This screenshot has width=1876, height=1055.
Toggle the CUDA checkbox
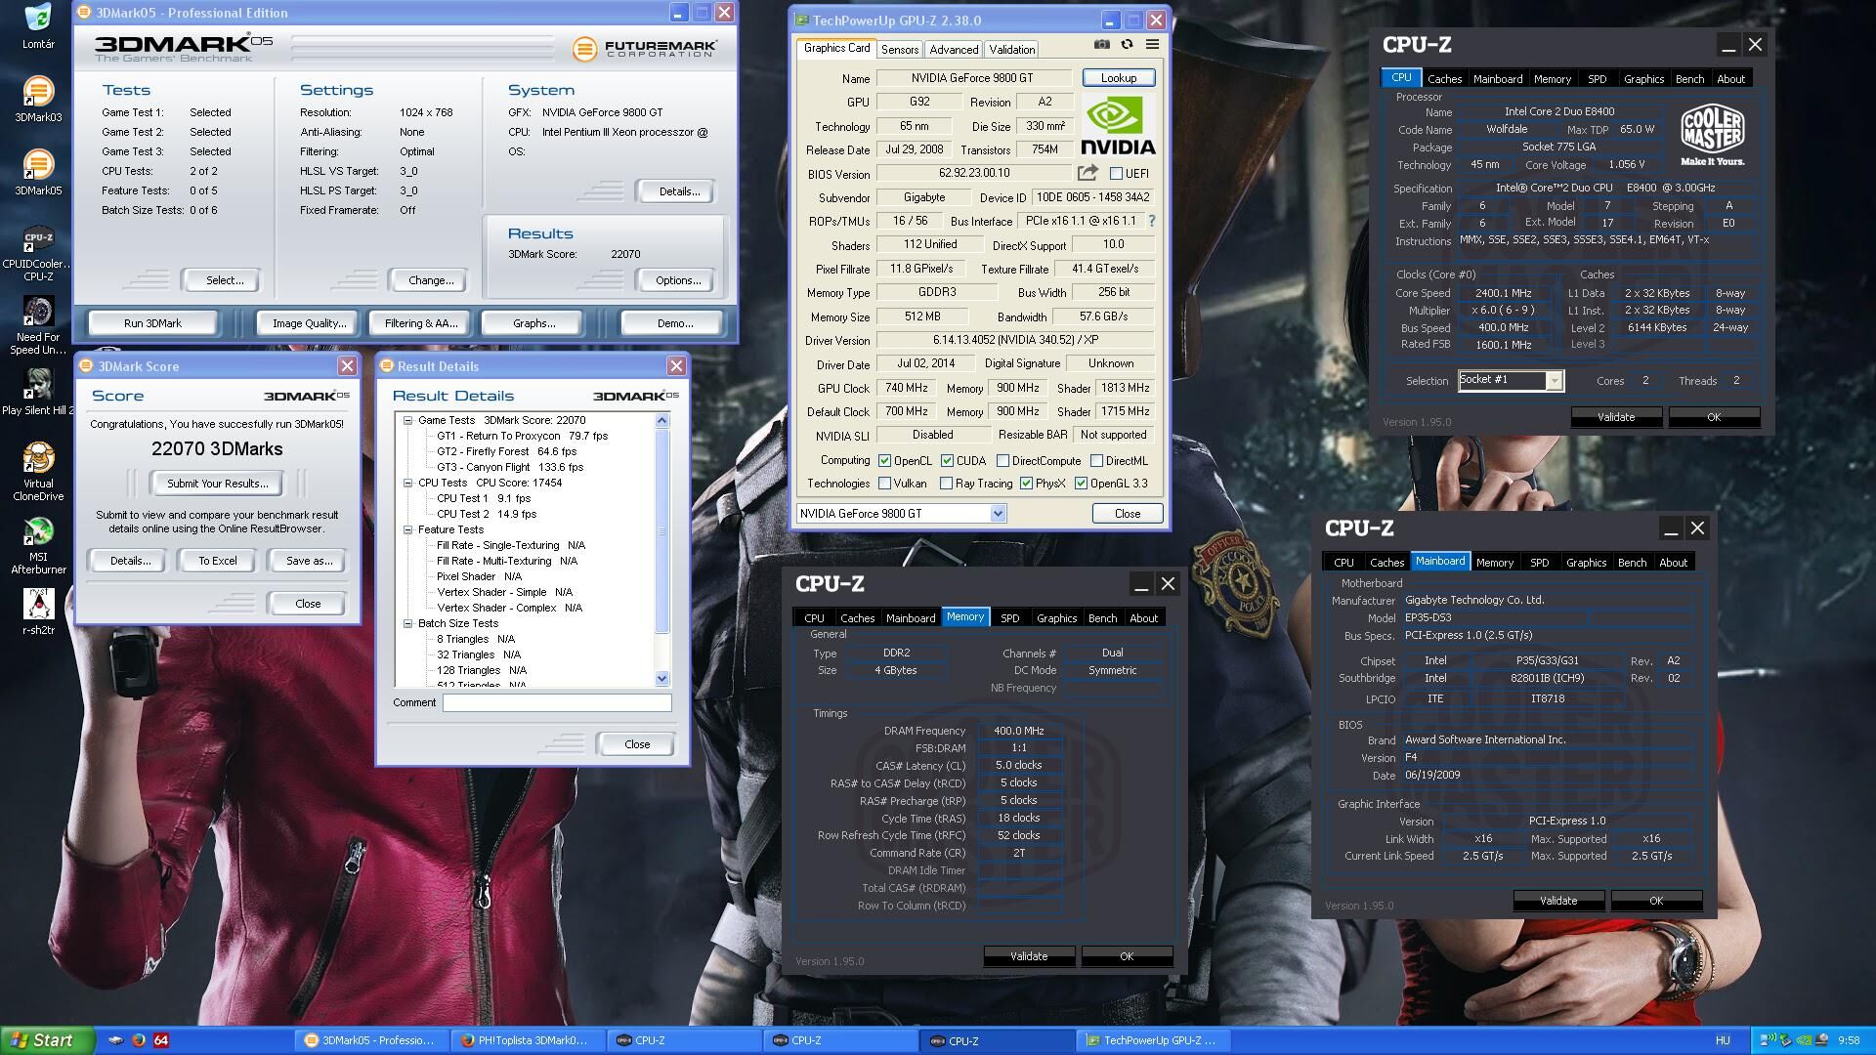point(947,461)
